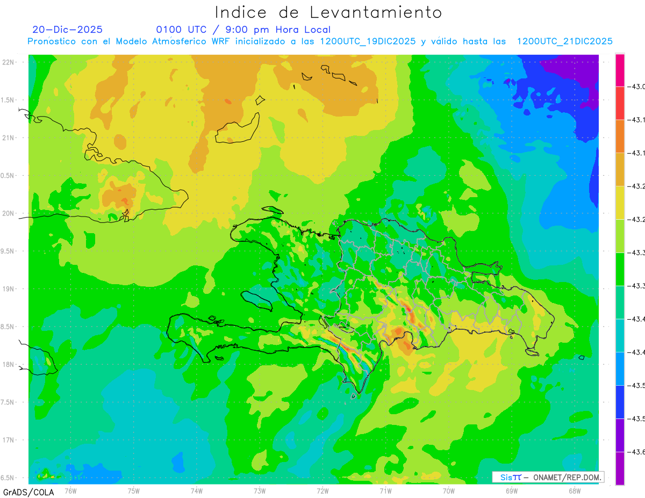Click the '20N' latitude label
The image size is (645, 498).
(x=9, y=213)
